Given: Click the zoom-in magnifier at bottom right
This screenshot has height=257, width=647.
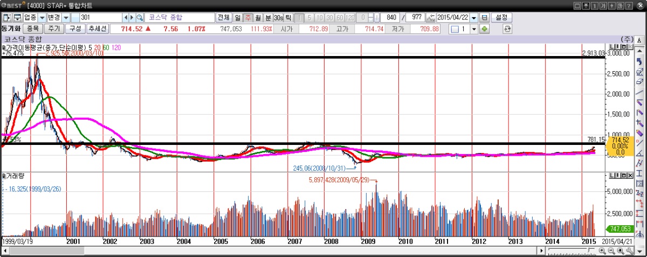Looking at the screenshot, I should [x=602, y=251].
